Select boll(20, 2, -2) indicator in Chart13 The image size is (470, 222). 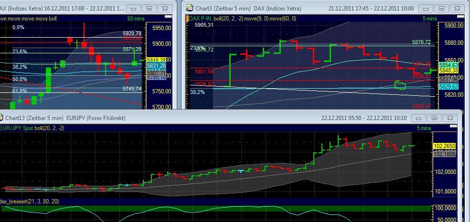pos(49,128)
